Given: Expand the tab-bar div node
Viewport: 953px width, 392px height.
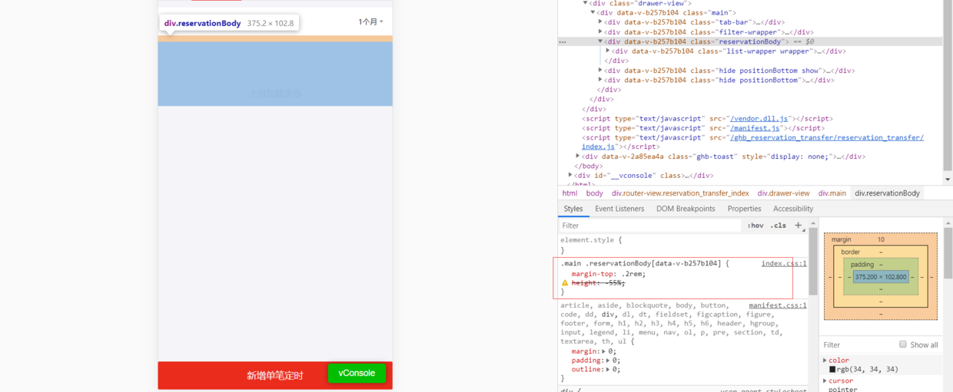Looking at the screenshot, I should click(600, 22).
